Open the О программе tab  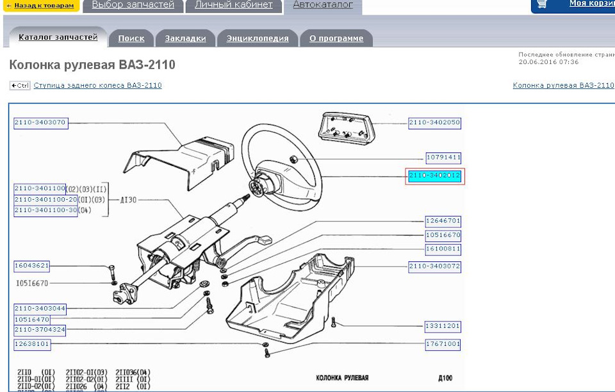[x=336, y=38]
